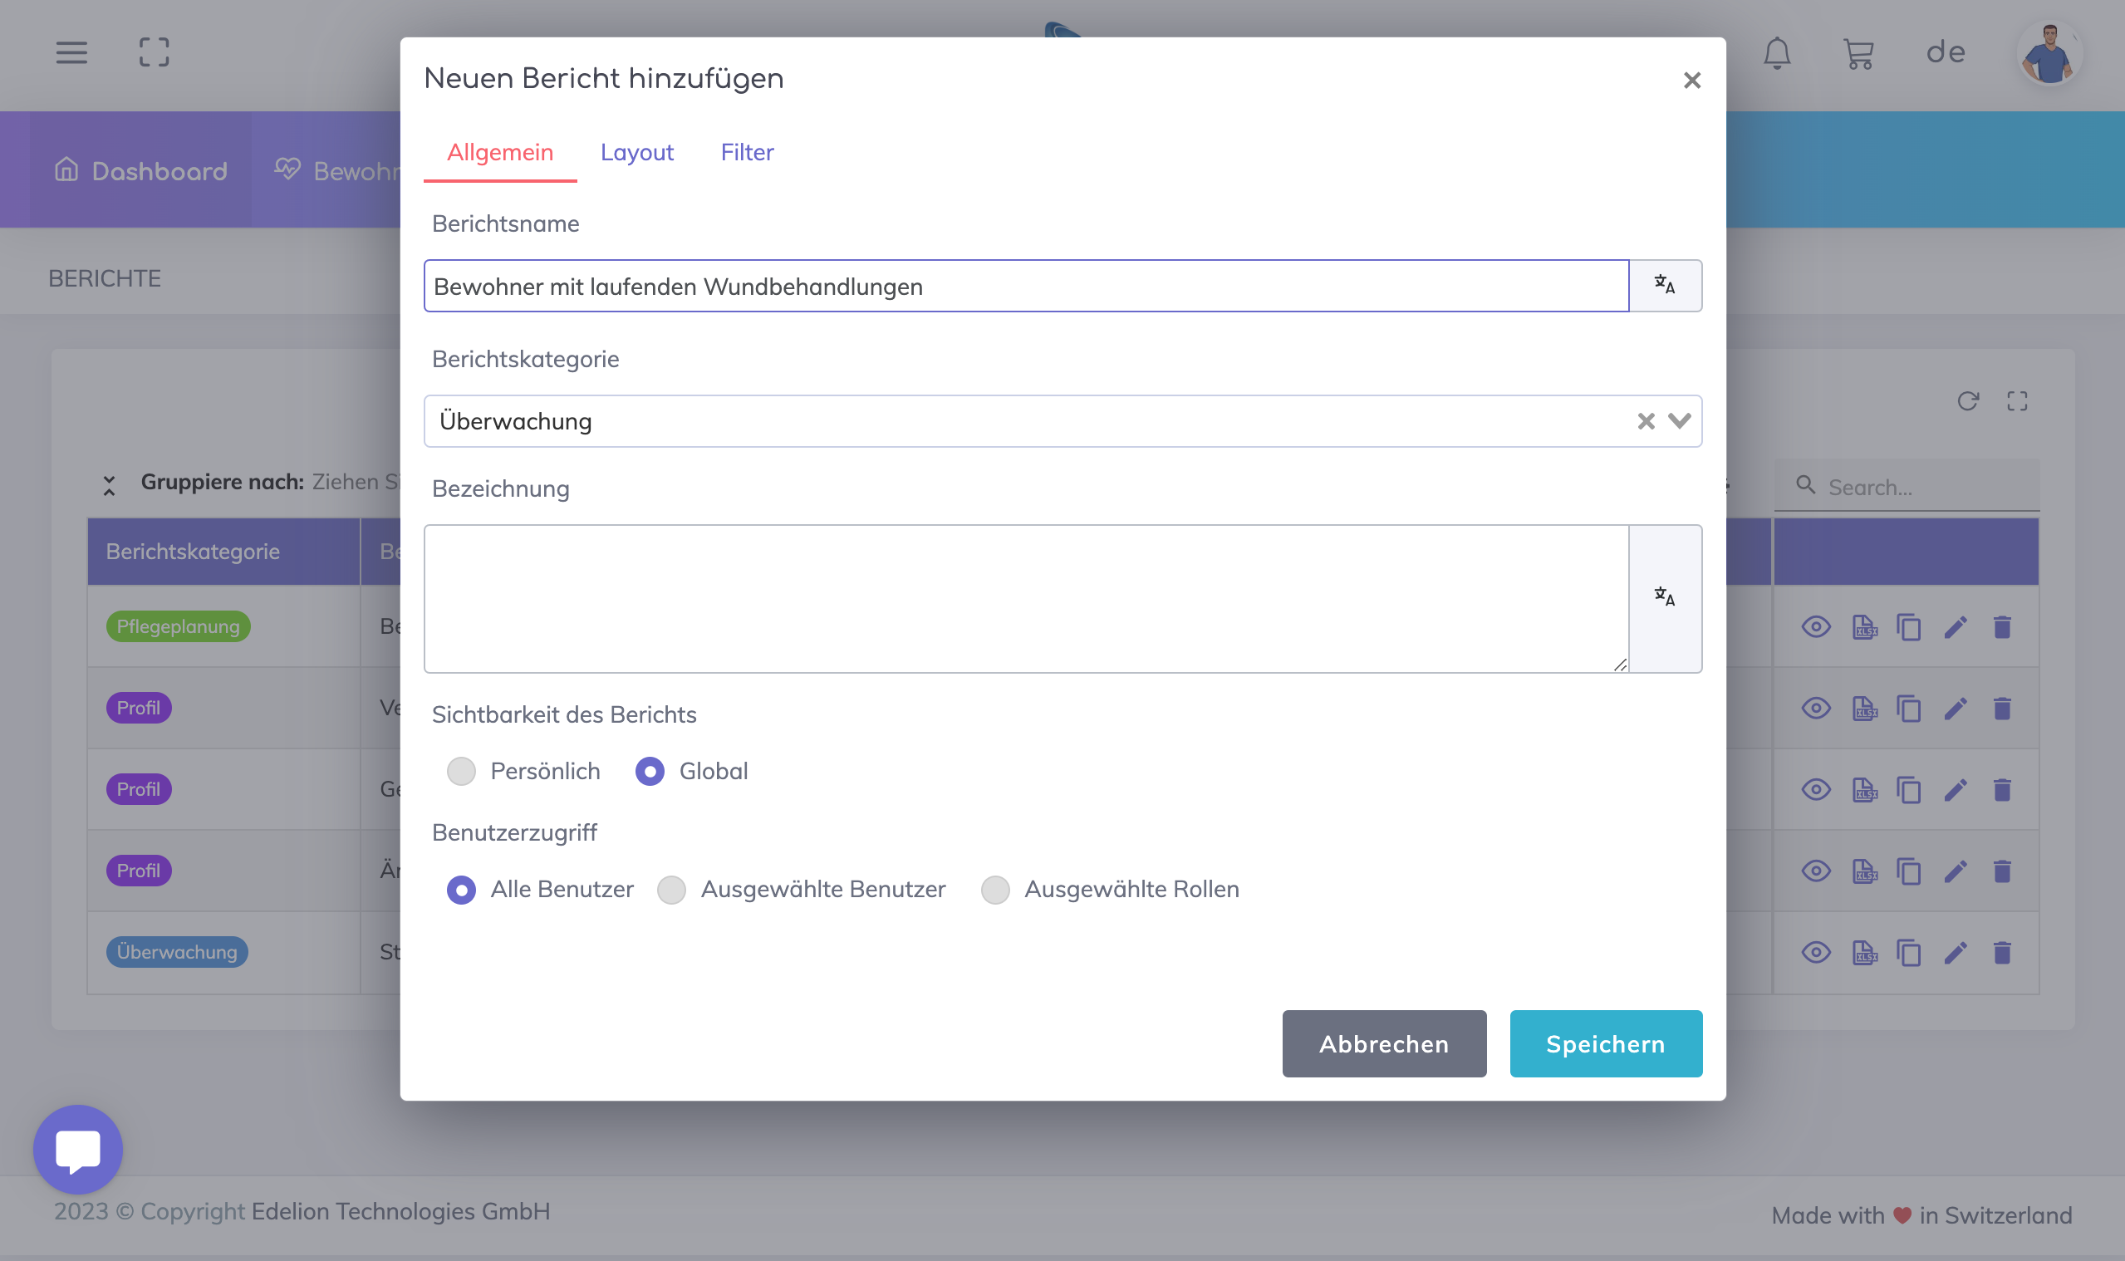Open the chat bubble widget
The width and height of the screenshot is (2125, 1261).
click(78, 1149)
